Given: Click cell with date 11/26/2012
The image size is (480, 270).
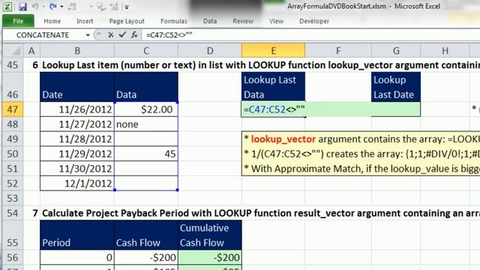Looking at the screenshot, I should point(77,109).
